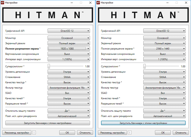Screen dimensions: 191x137
Task: Open Повт. исп. цели рендеринга dropdown, left window
Action: pyautogui.click(x=69, y=116)
